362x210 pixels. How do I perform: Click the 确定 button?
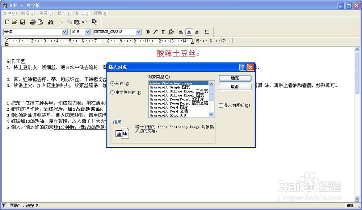tap(235, 78)
